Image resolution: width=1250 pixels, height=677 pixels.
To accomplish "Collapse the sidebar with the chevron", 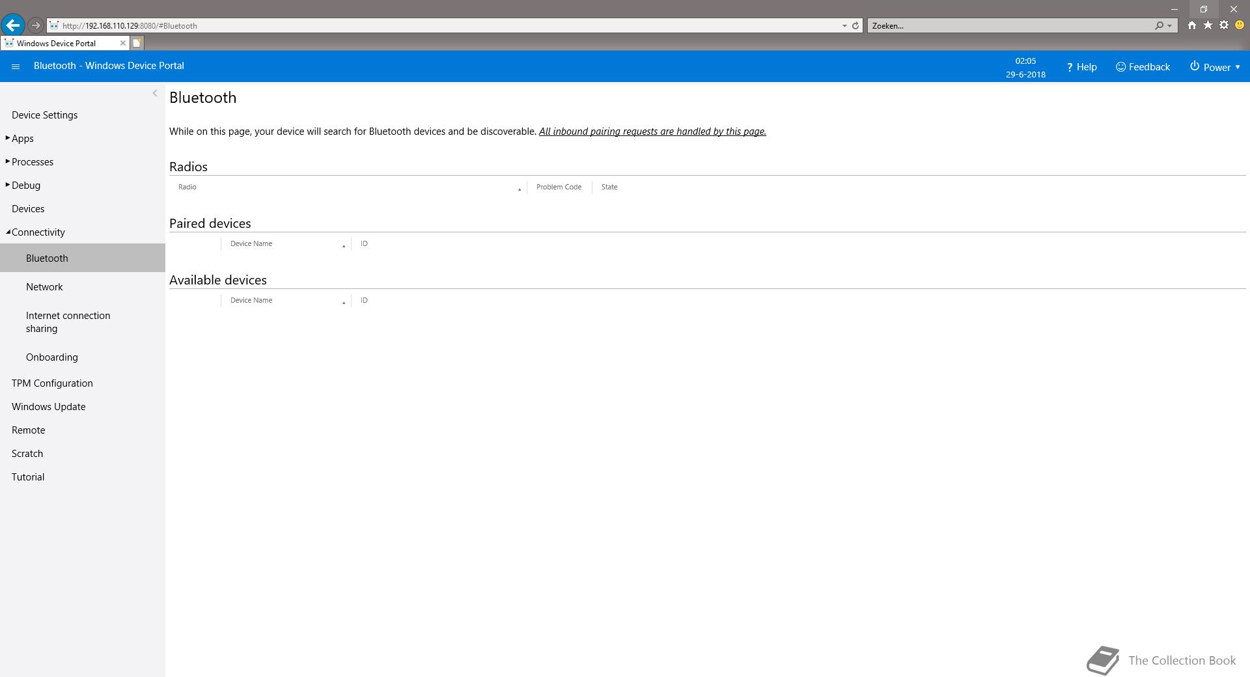I will tap(155, 93).
